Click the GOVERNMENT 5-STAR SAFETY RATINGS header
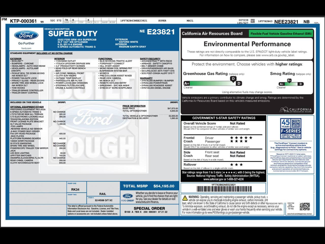325x244 pixels. [x=224, y=118]
